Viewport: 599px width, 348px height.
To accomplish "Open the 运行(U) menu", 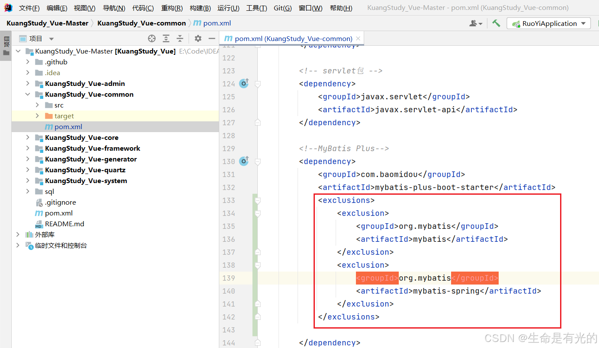I will coord(228,8).
